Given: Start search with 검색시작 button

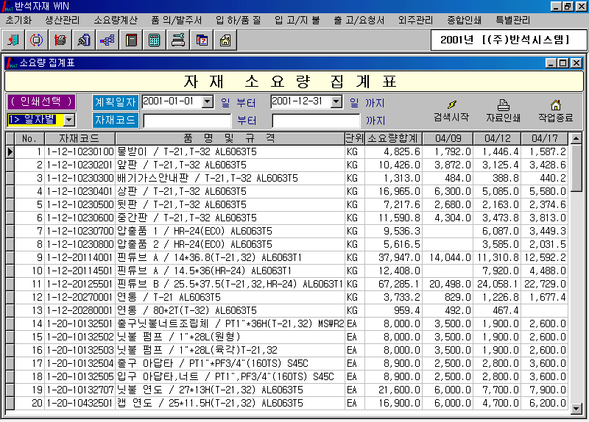Looking at the screenshot, I should (x=451, y=110).
